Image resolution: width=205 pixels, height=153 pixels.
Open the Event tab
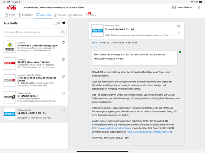(10, 15)
